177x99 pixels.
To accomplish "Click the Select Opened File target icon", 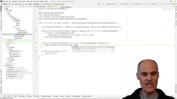I will pyautogui.click(x=21, y=7).
